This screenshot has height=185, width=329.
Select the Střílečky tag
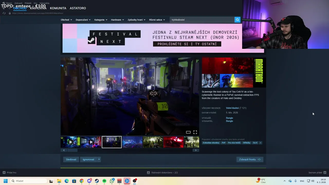(x=246, y=143)
